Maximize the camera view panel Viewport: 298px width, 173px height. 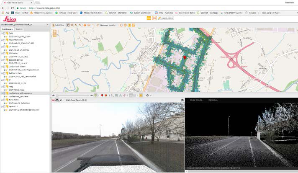click(x=182, y=100)
